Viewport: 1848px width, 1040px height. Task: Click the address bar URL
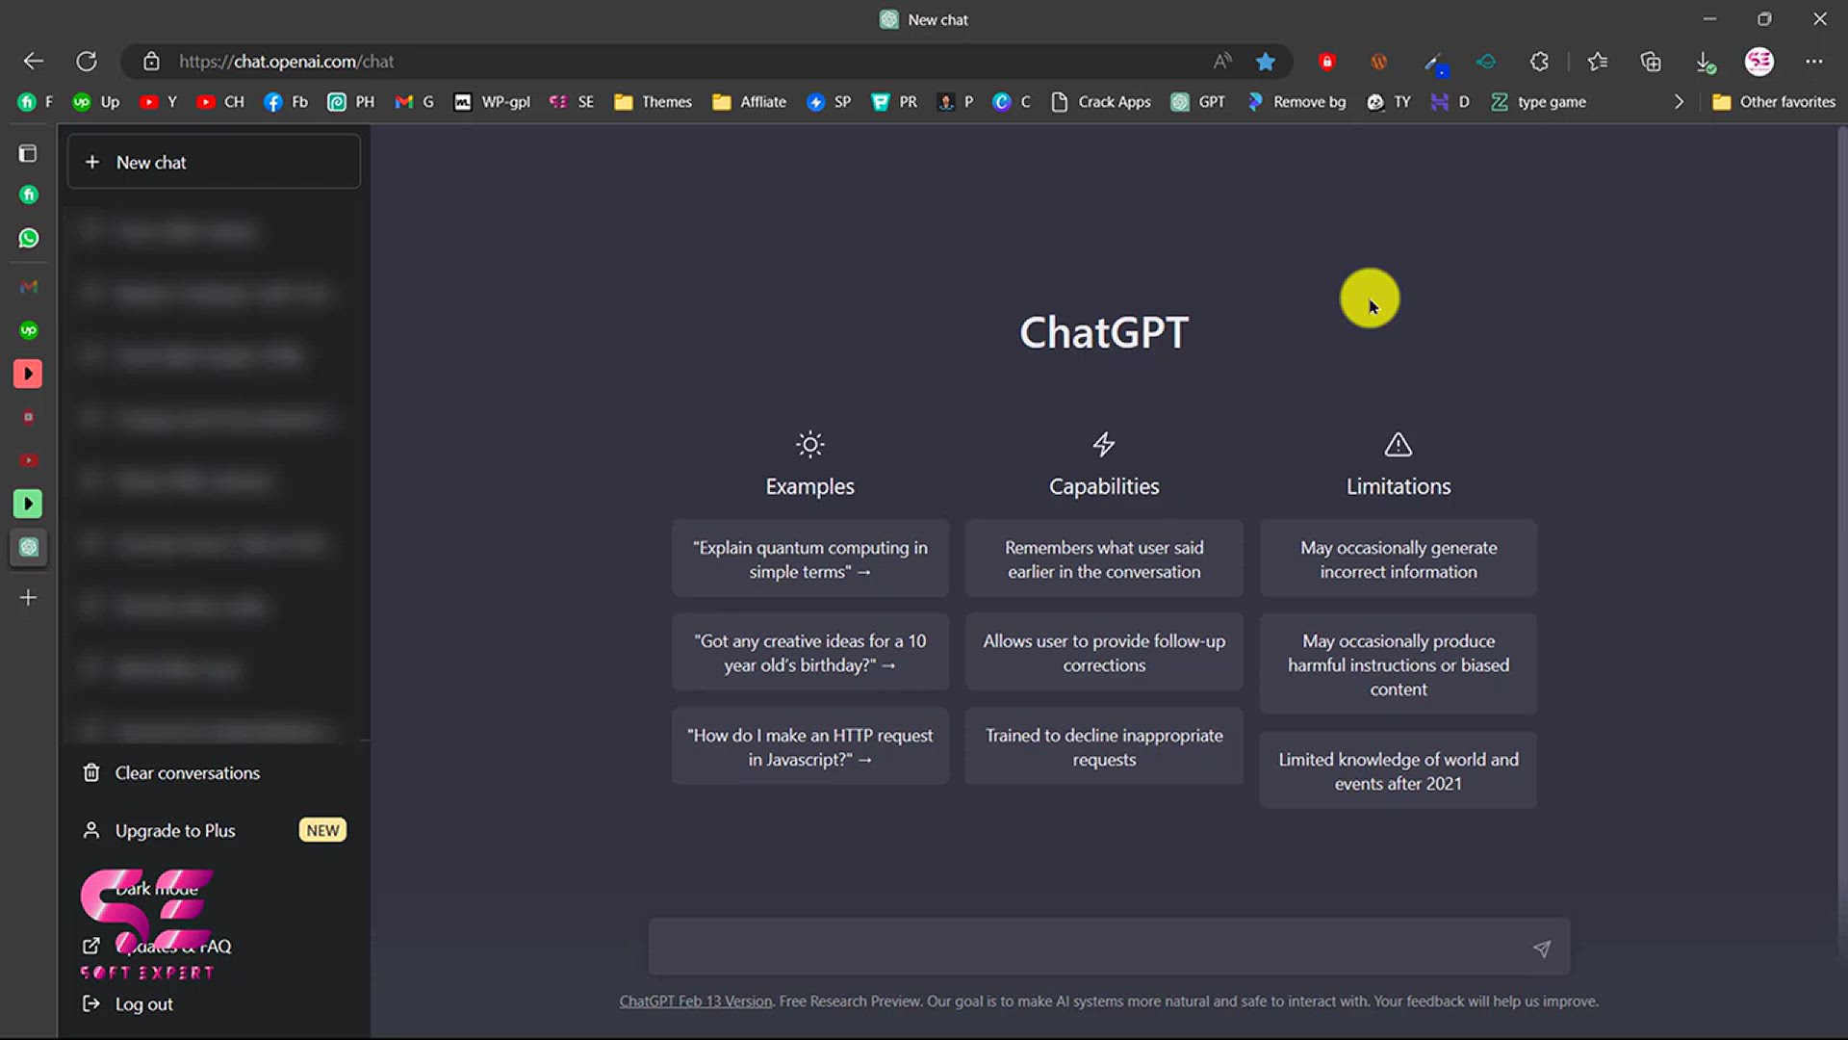287,62
